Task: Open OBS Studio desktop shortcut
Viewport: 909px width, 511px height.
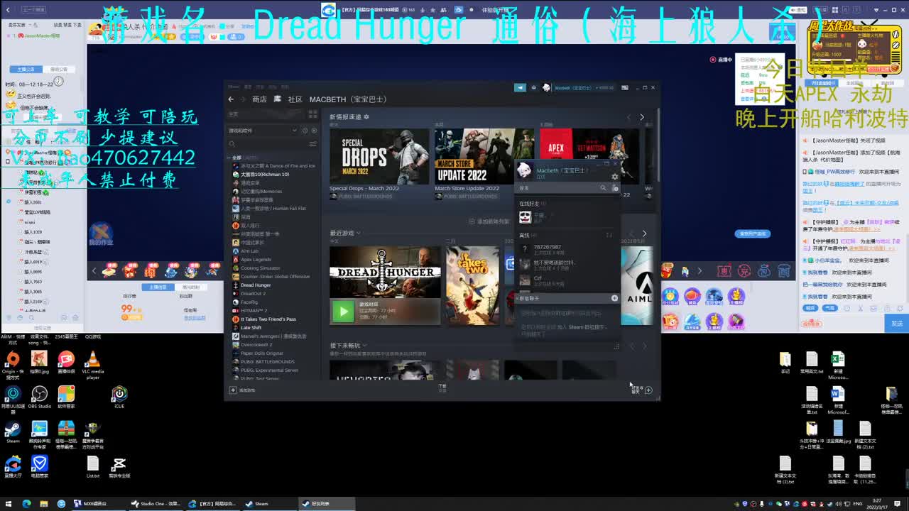Action: tap(40, 397)
